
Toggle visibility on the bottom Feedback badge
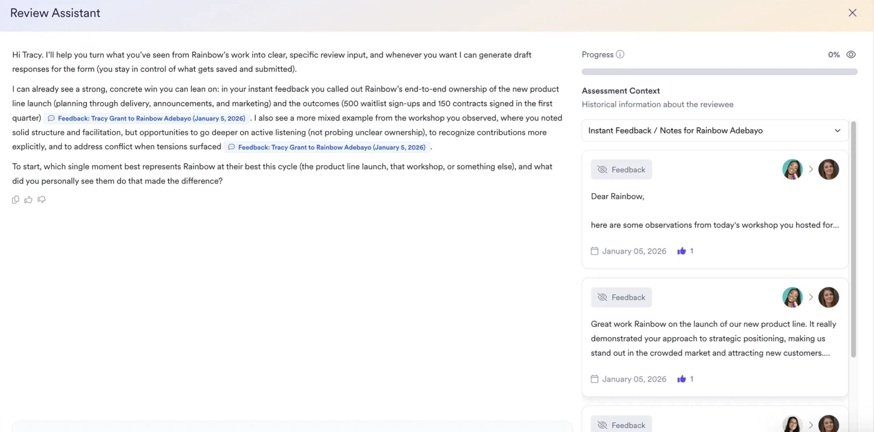coord(603,424)
